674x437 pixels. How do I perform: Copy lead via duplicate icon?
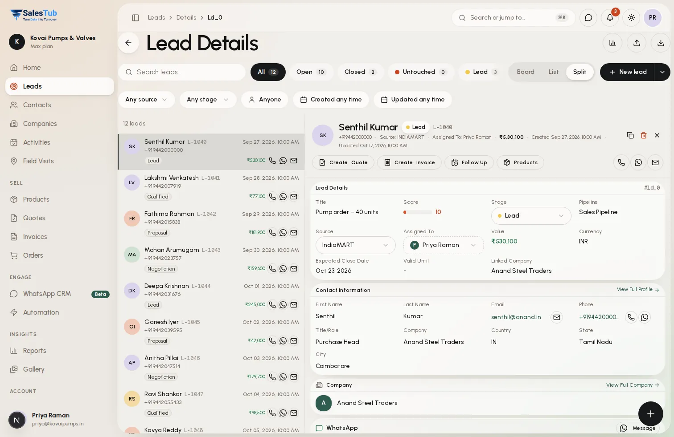(x=630, y=135)
